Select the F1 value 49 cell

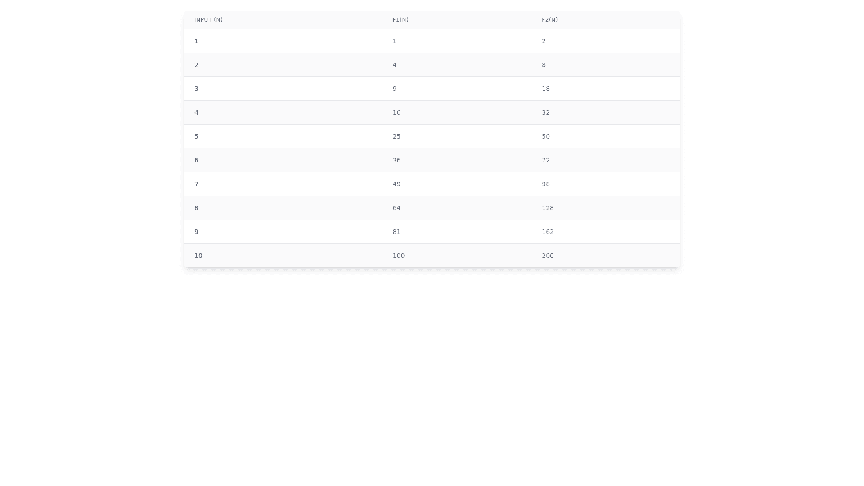pyautogui.click(x=396, y=184)
